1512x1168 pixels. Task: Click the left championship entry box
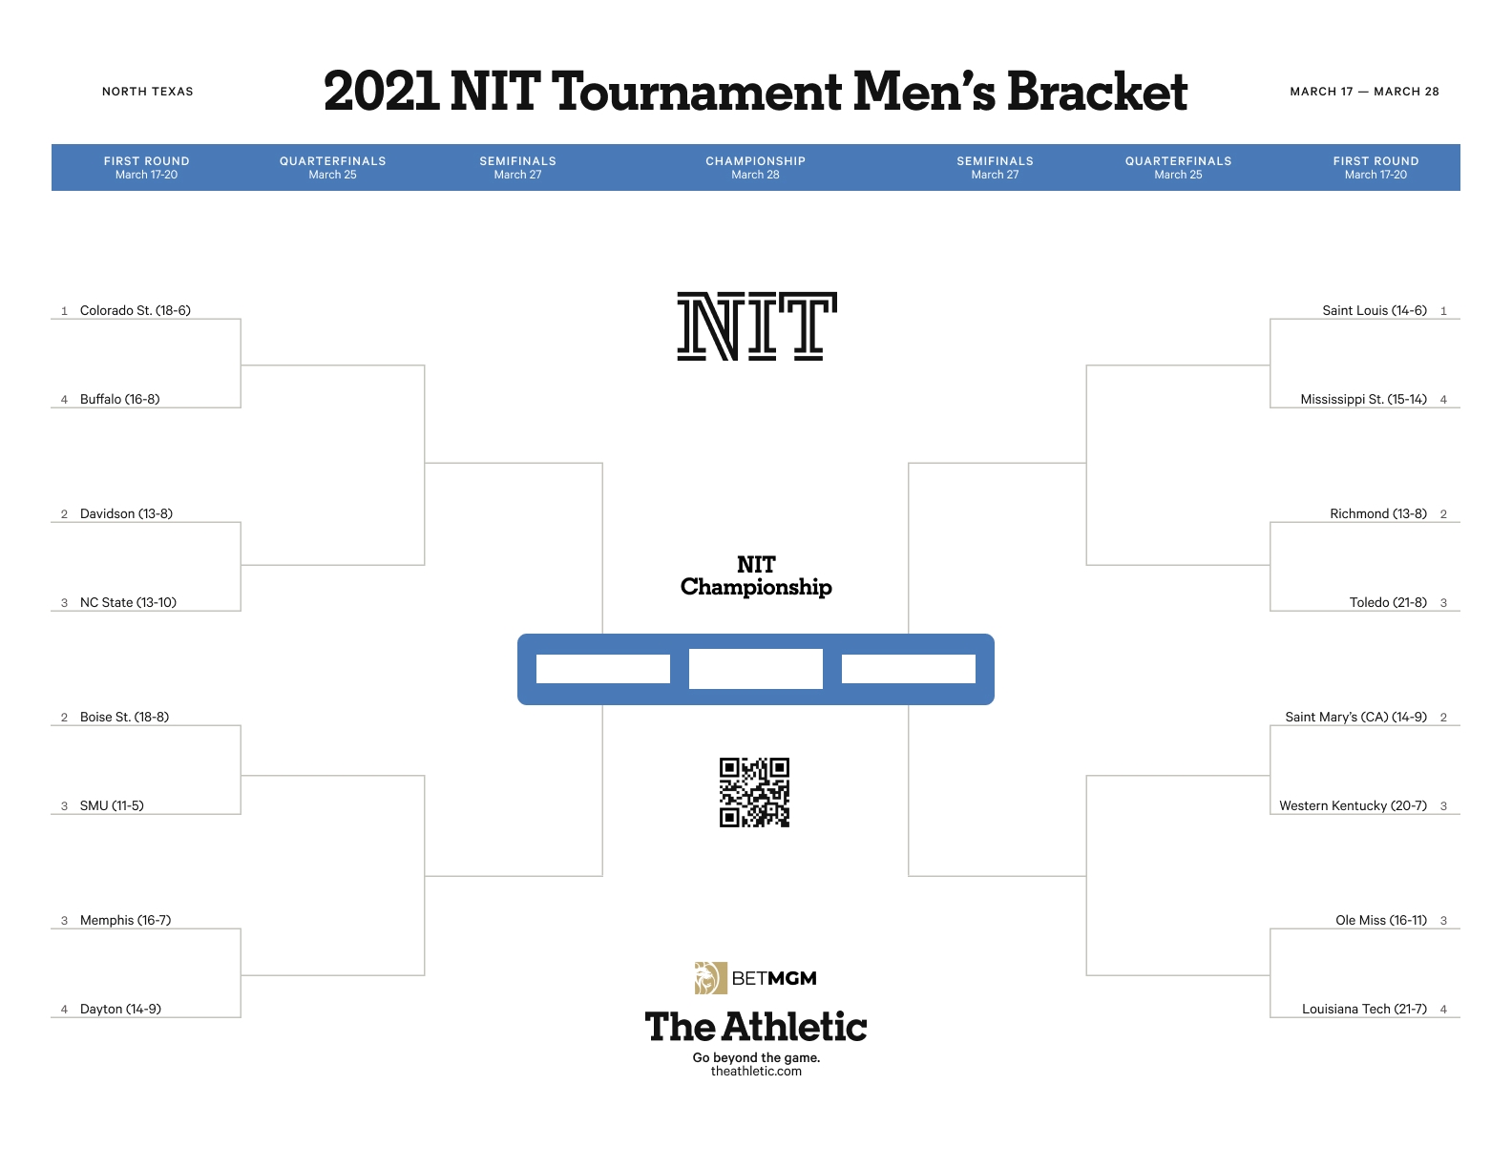pos(603,669)
